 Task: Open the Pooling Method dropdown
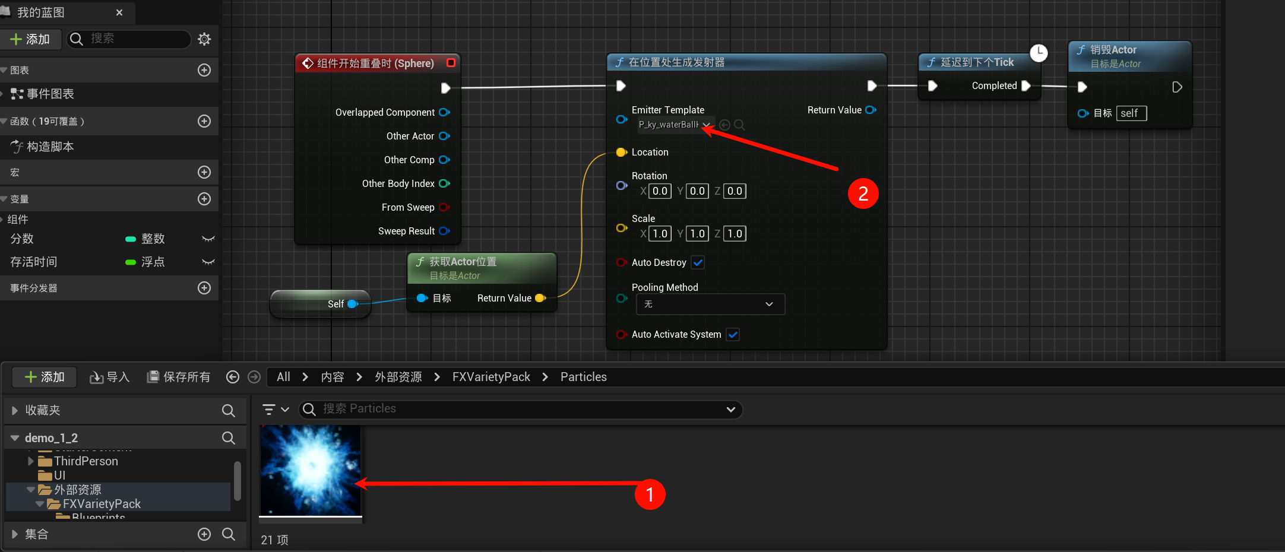710,304
